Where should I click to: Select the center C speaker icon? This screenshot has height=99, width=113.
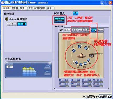(x=79, y=47)
